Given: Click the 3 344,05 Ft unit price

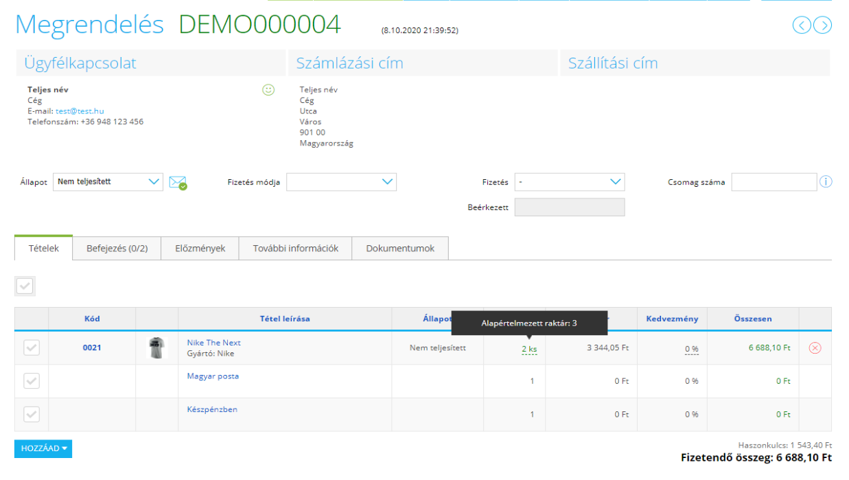Looking at the screenshot, I should pyautogui.click(x=607, y=347).
